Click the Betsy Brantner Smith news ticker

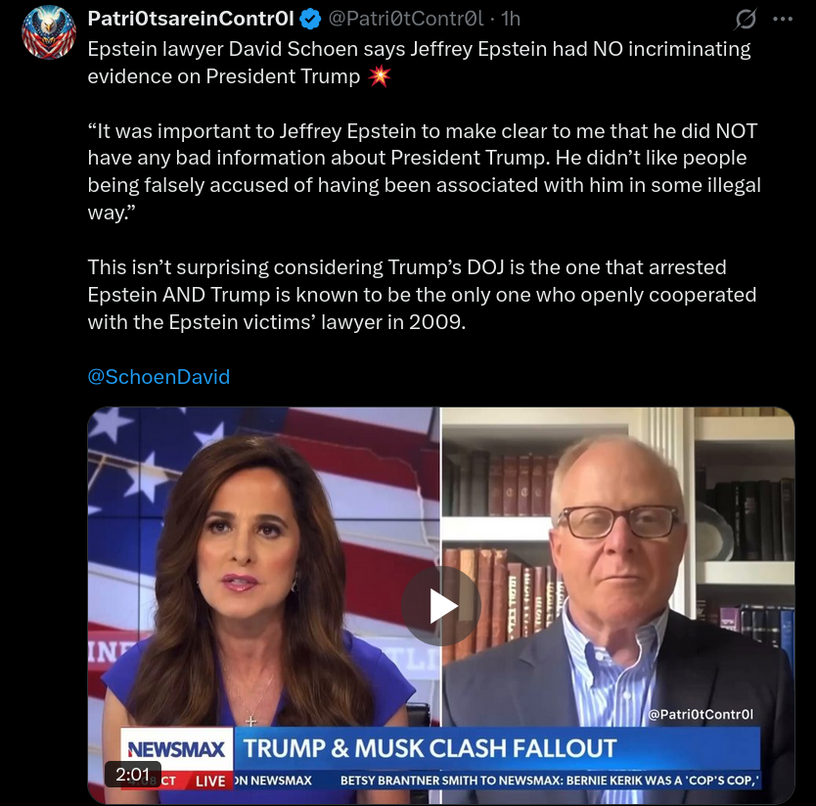click(550, 781)
